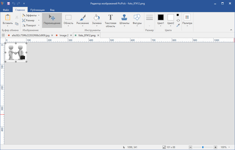Viewport: 235px width, 150px height.
Task: Switch to the Публикация ribbon tab
Action: [x=38, y=10]
